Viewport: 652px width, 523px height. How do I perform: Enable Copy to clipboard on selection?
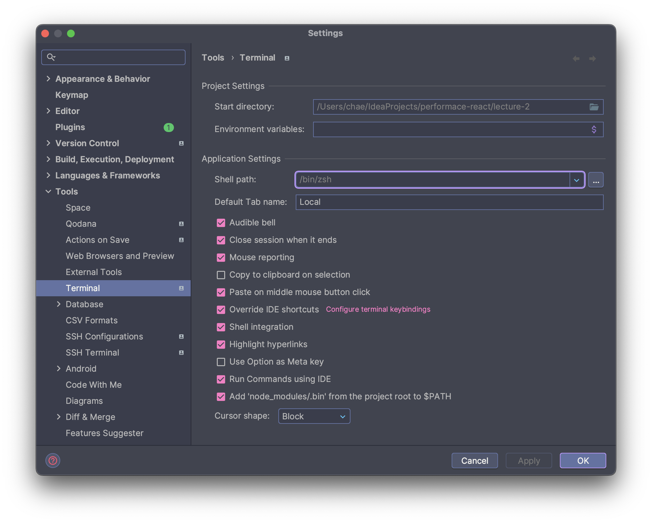[x=221, y=275]
